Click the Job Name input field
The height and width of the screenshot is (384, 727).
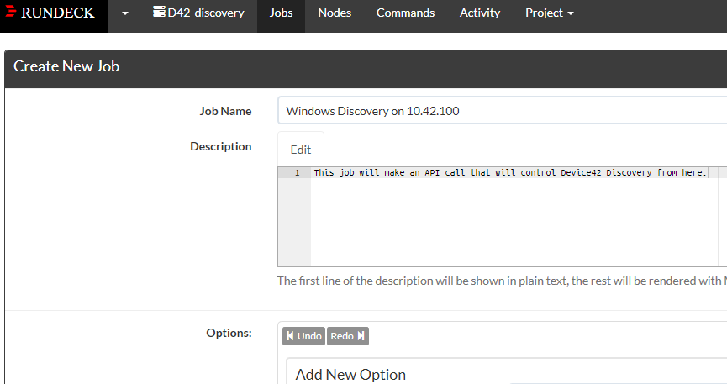502,111
